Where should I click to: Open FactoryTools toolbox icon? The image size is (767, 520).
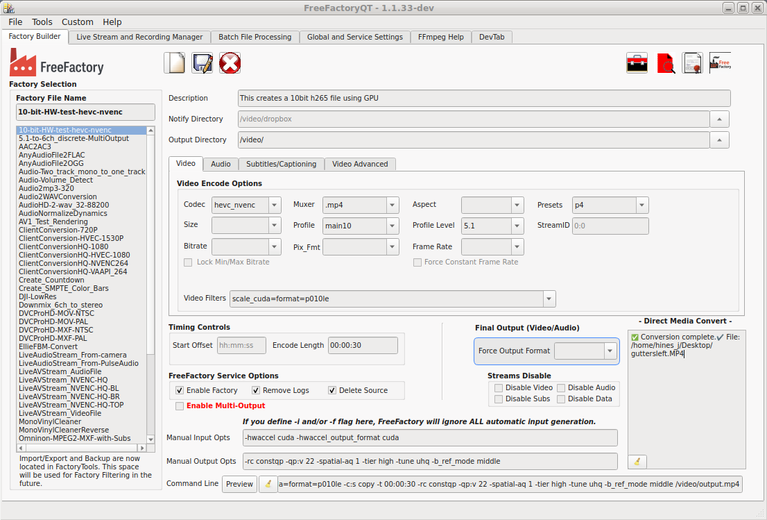pos(637,62)
